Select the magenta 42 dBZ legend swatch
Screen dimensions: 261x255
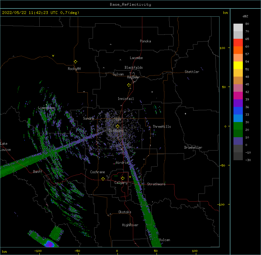(x=238, y=95)
